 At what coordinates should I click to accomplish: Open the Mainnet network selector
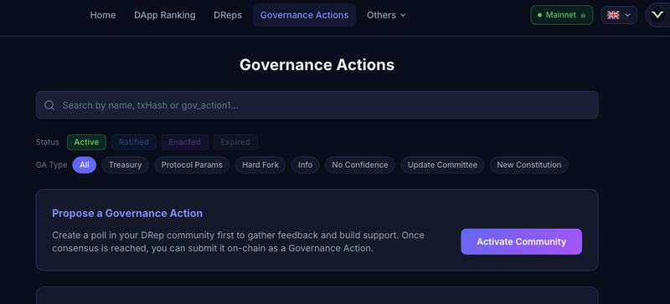tap(561, 15)
